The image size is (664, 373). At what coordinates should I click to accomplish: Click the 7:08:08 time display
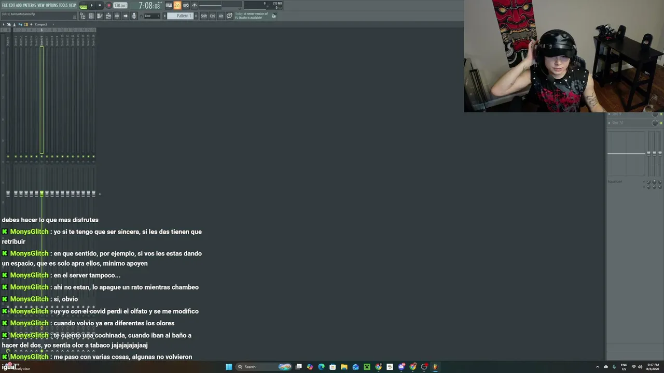pyautogui.click(x=149, y=6)
